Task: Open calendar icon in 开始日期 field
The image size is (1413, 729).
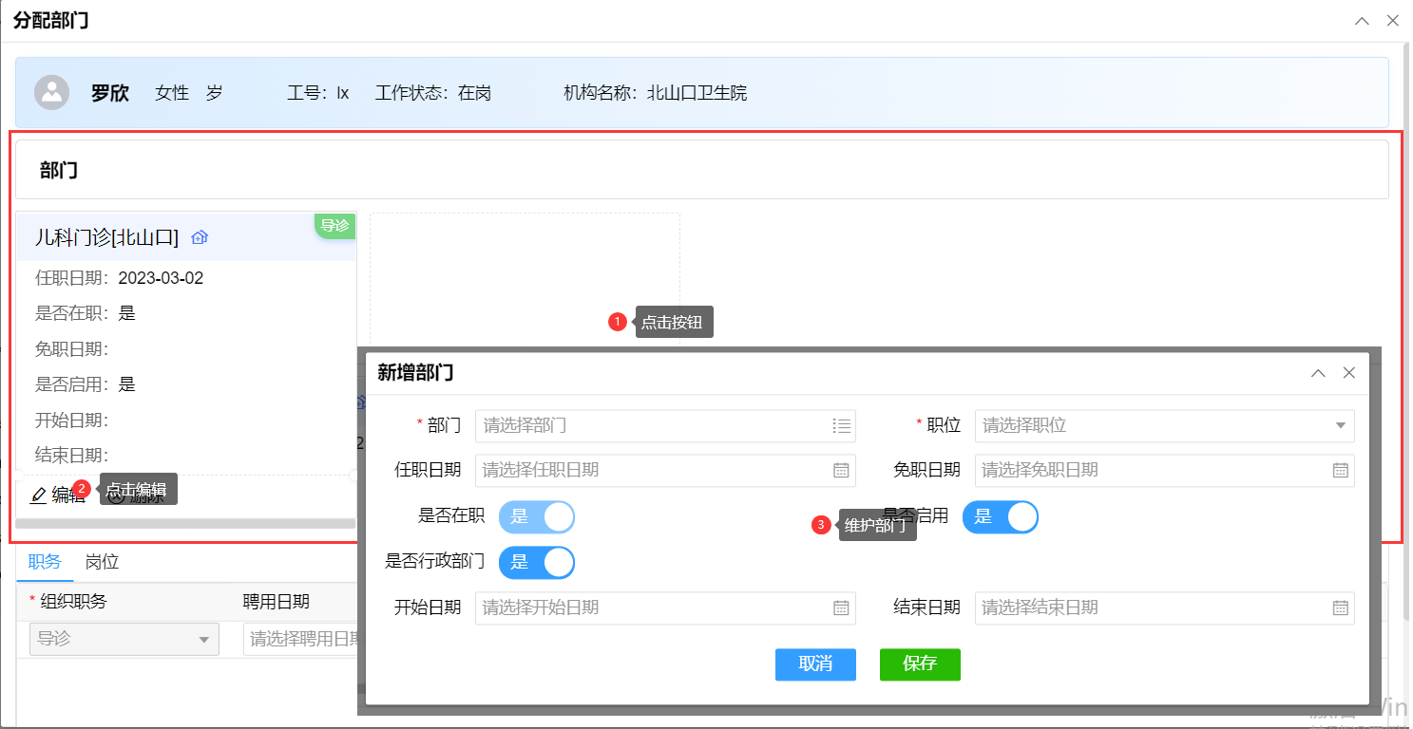Action: [841, 607]
